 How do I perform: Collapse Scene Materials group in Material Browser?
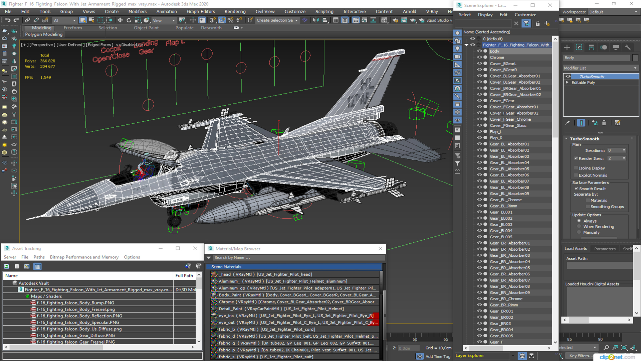click(209, 267)
